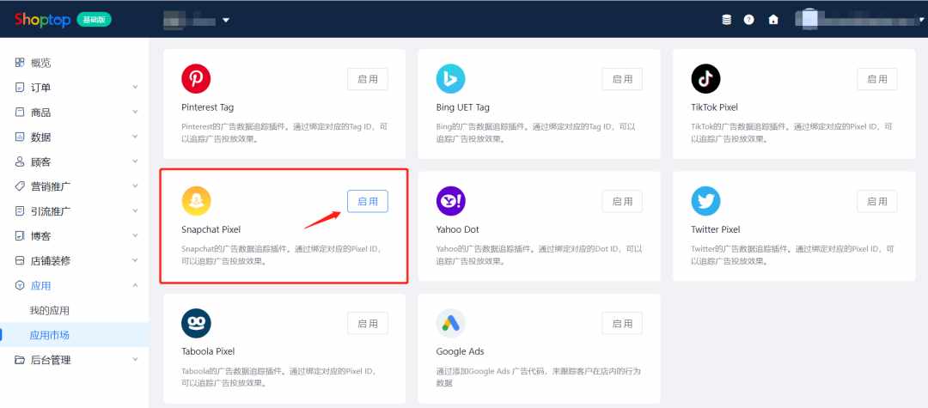Click the Bing UET Tag title text
Screen dimensions: 928x408
pyautogui.click(x=463, y=107)
